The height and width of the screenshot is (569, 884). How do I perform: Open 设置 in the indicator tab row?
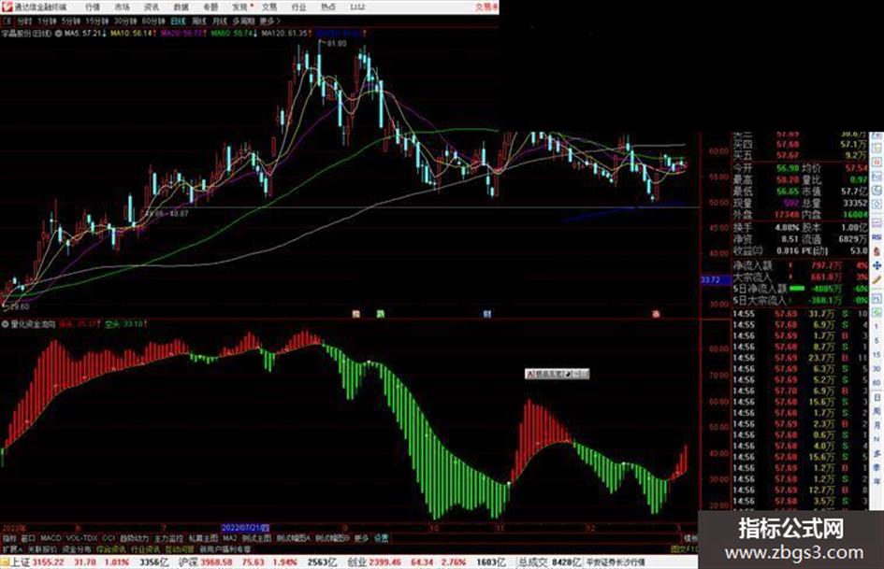[381, 538]
